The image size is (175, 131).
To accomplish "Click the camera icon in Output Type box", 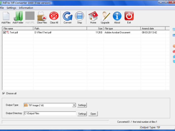I will [26, 105].
